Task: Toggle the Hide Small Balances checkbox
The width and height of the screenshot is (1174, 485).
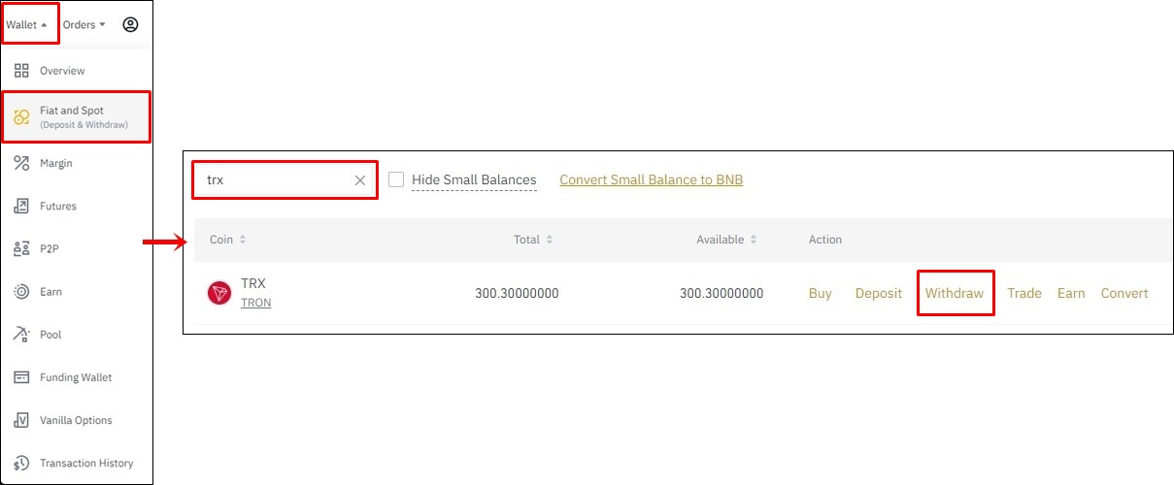Action: [396, 179]
